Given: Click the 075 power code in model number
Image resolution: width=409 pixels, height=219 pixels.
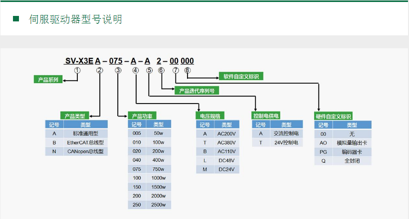Looking at the screenshot, I should coord(116,61).
